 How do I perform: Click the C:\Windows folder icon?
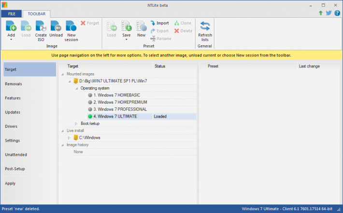pyautogui.click(x=76, y=138)
